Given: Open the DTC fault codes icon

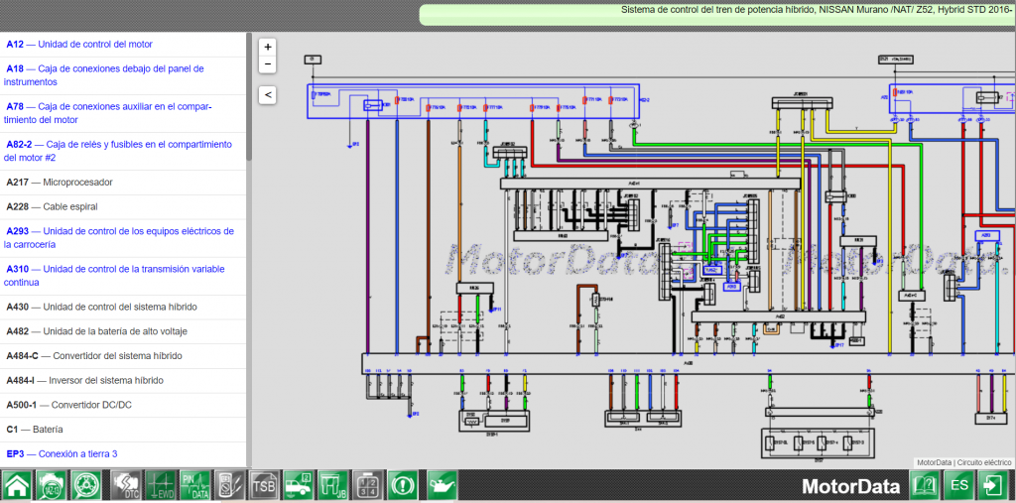Looking at the screenshot, I should pyautogui.click(x=125, y=485).
